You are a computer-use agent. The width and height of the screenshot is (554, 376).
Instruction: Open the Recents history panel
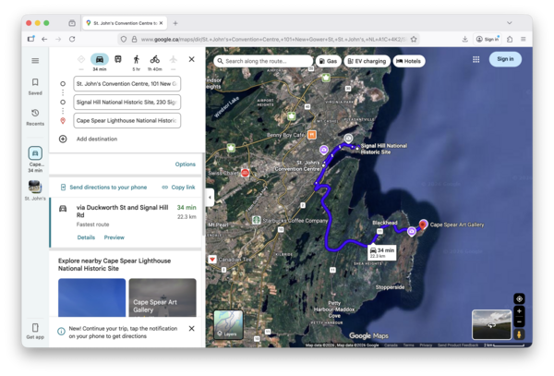(x=35, y=117)
